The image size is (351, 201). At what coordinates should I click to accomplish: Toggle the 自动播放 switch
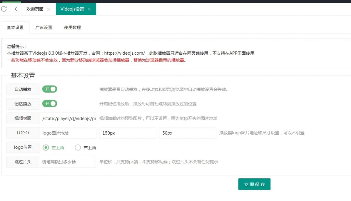50,89
